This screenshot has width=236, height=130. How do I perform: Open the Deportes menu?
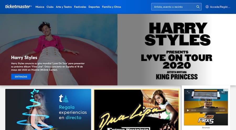pyautogui.click(x=94, y=7)
